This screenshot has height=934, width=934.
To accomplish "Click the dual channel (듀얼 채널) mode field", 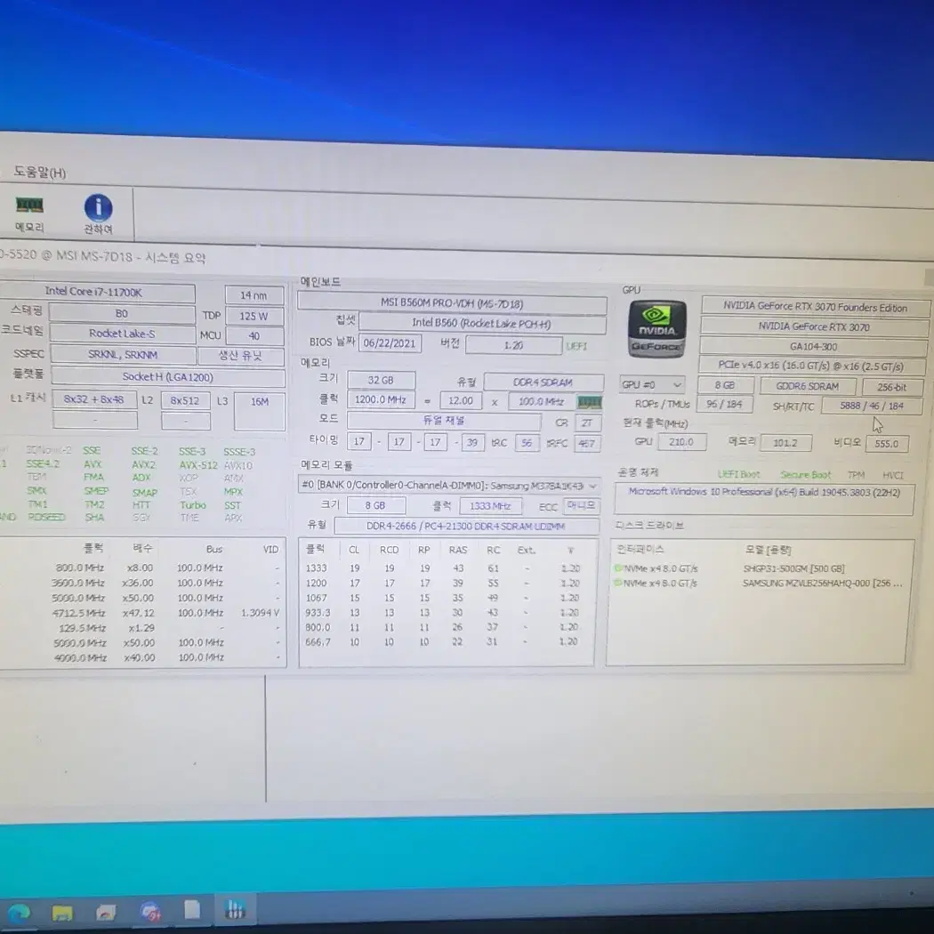I will pos(444,421).
